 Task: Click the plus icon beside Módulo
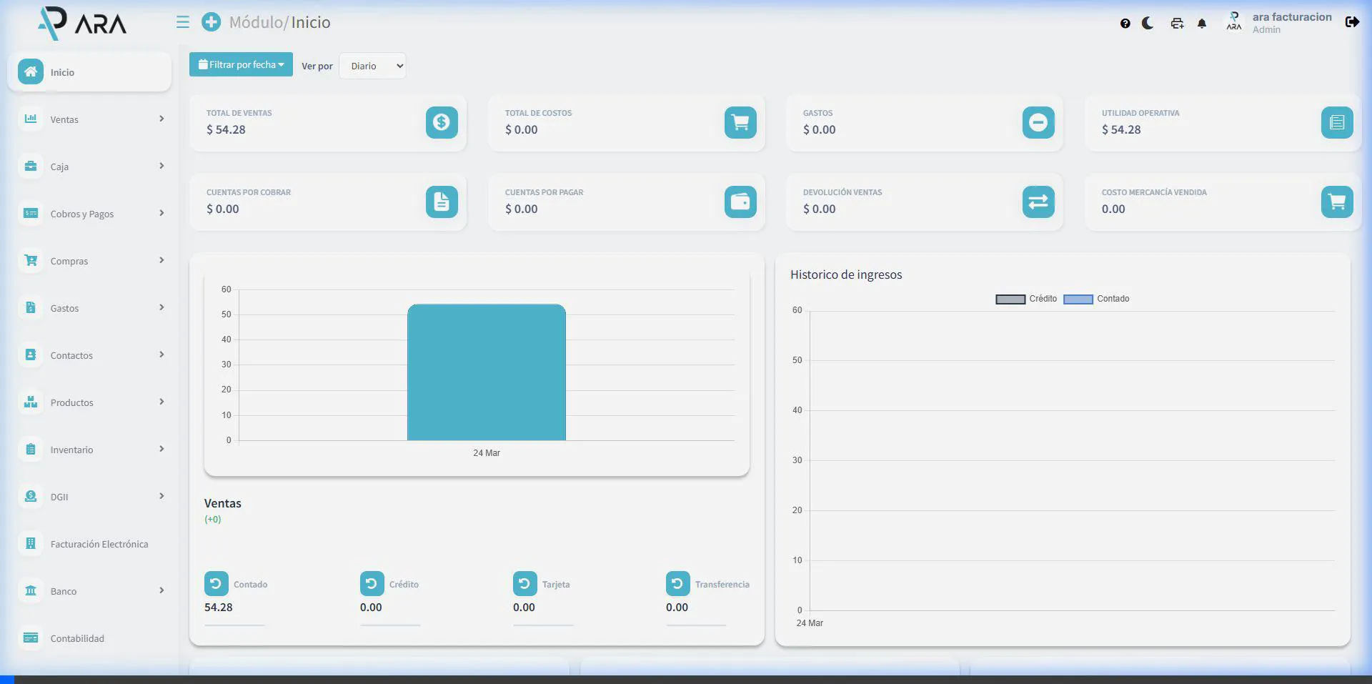pyautogui.click(x=211, y=22)
